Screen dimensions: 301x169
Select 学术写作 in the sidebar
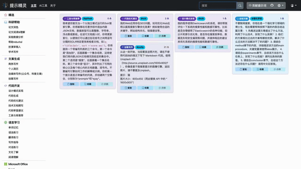(13, 52)
